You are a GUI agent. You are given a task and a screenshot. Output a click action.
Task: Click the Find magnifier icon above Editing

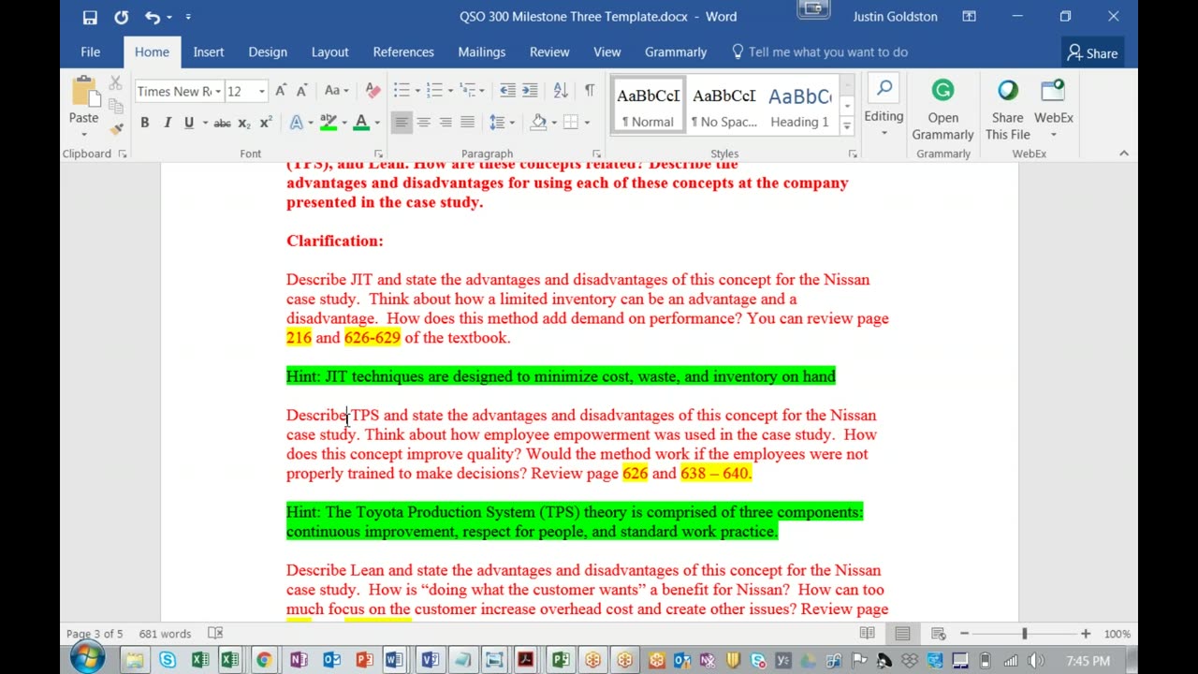click(884, 89)
